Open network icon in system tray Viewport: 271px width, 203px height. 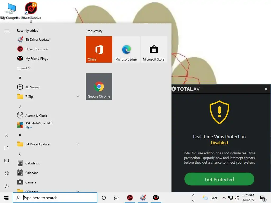231,198
